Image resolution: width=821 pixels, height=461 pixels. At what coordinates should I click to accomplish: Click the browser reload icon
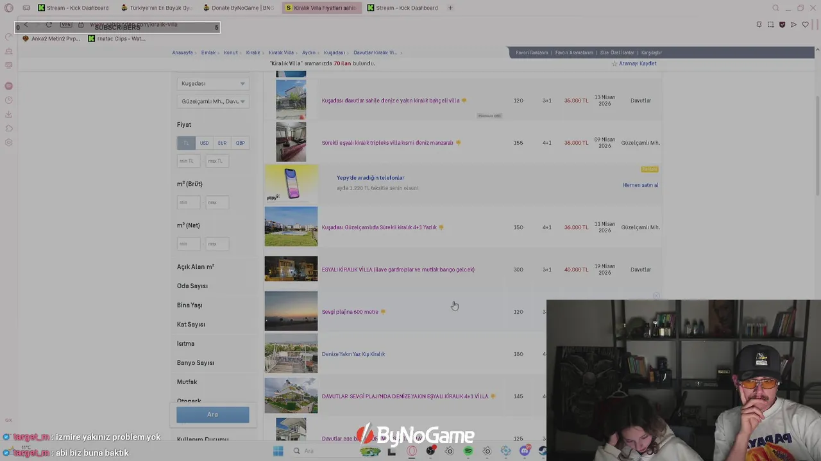(49, 24)
